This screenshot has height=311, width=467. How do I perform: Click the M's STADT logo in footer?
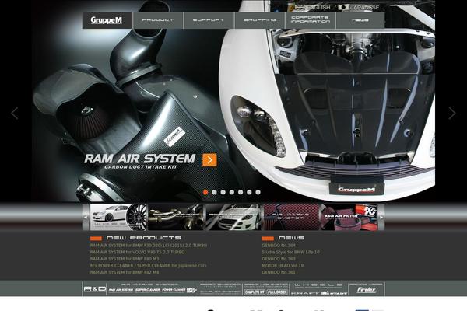click(x=334, y=293)
